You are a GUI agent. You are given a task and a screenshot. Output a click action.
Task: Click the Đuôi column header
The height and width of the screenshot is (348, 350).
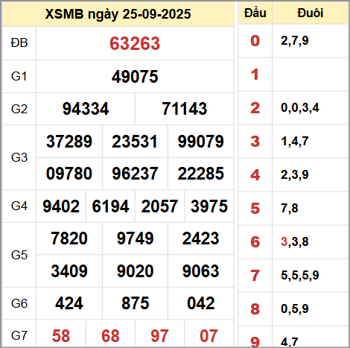point(311,13)
